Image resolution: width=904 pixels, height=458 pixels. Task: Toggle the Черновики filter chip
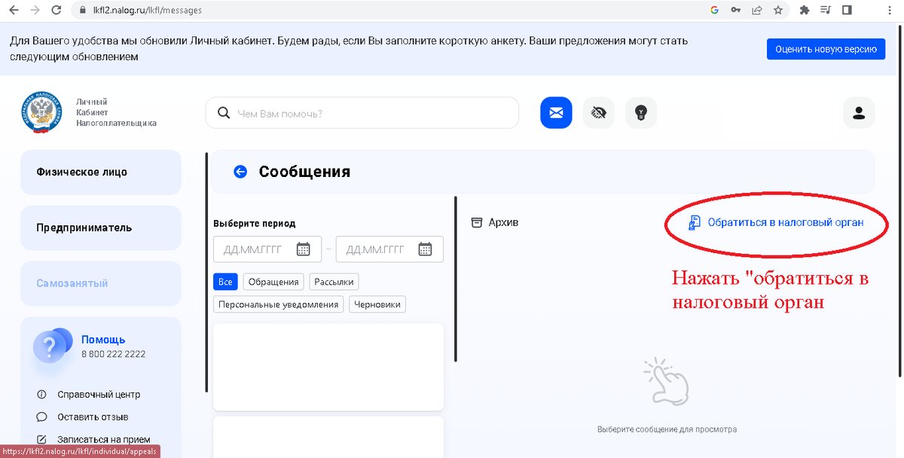(377, 304)
